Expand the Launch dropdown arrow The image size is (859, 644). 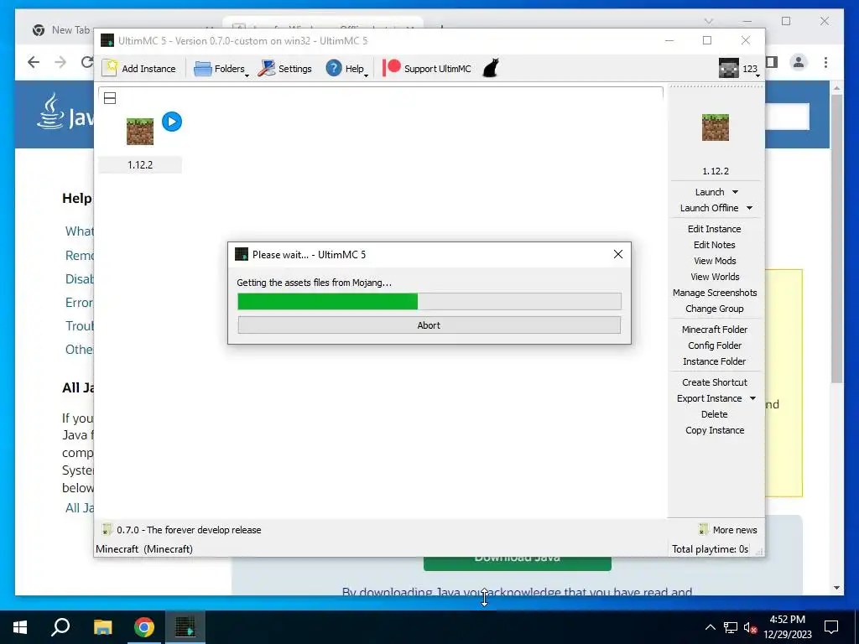pyautogui.click(x=735, y=192)
